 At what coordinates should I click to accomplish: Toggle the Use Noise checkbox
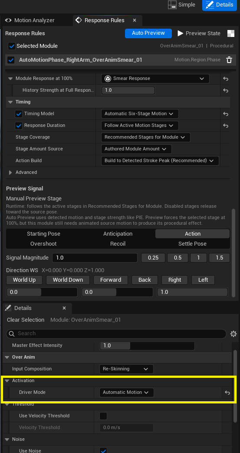coord(103,450)
